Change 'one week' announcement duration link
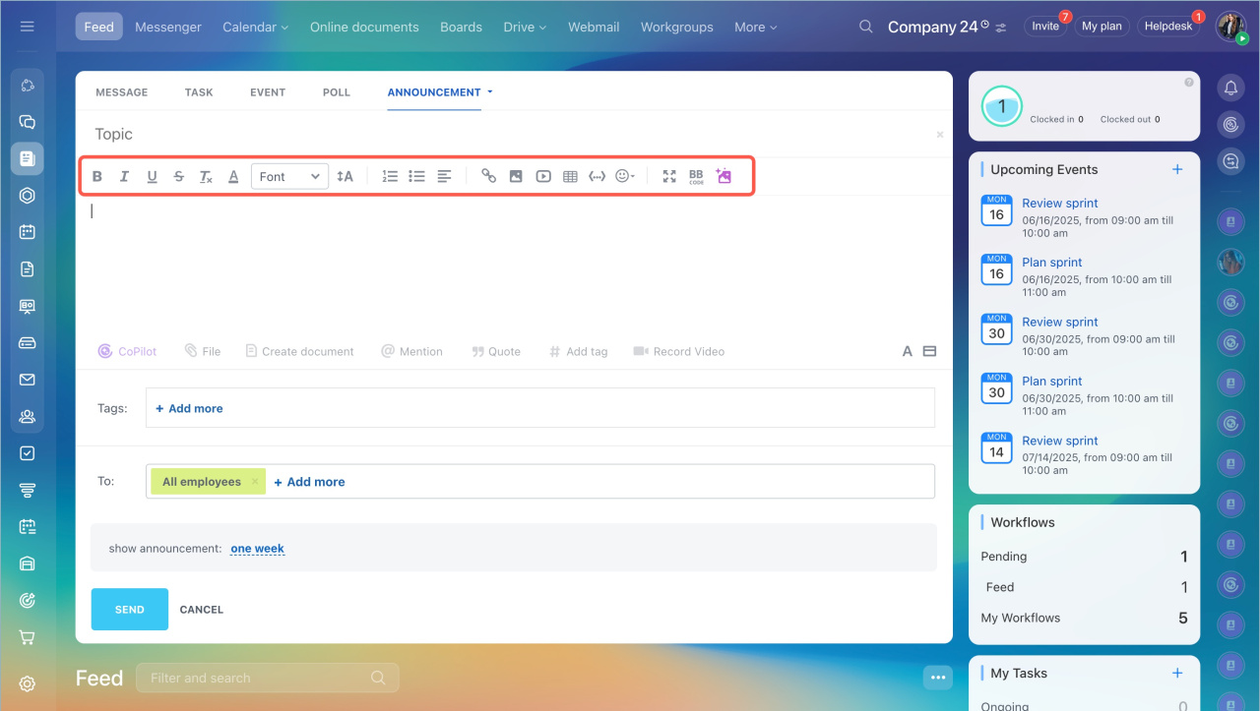The width and height of the screenshot is (1260, 711). (x=257, y=549)
